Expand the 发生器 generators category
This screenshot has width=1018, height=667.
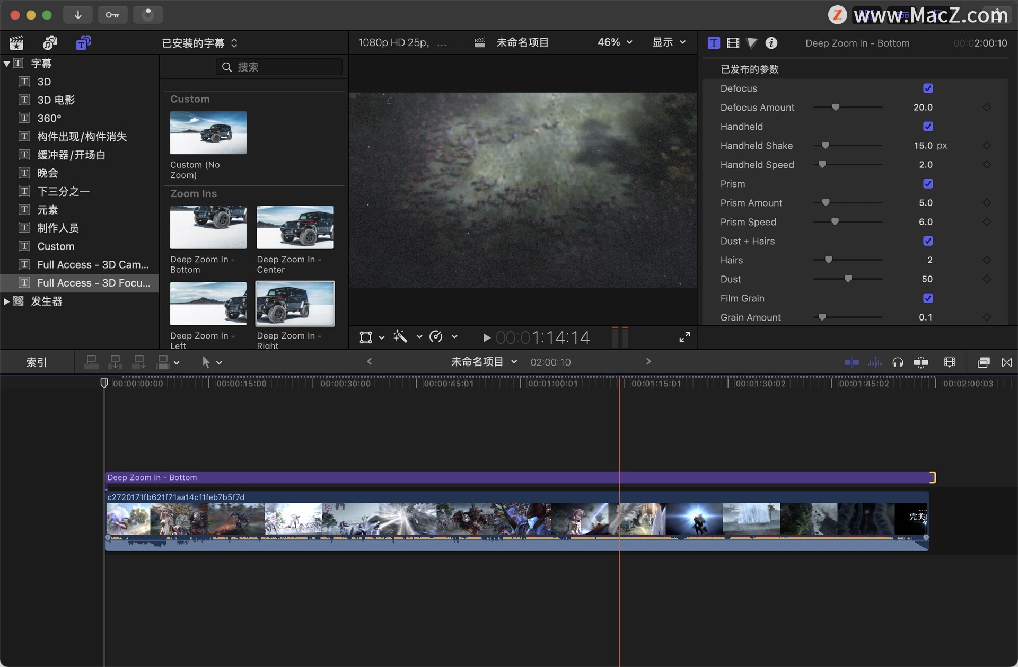pyautogui.click(x=6, y=301)
